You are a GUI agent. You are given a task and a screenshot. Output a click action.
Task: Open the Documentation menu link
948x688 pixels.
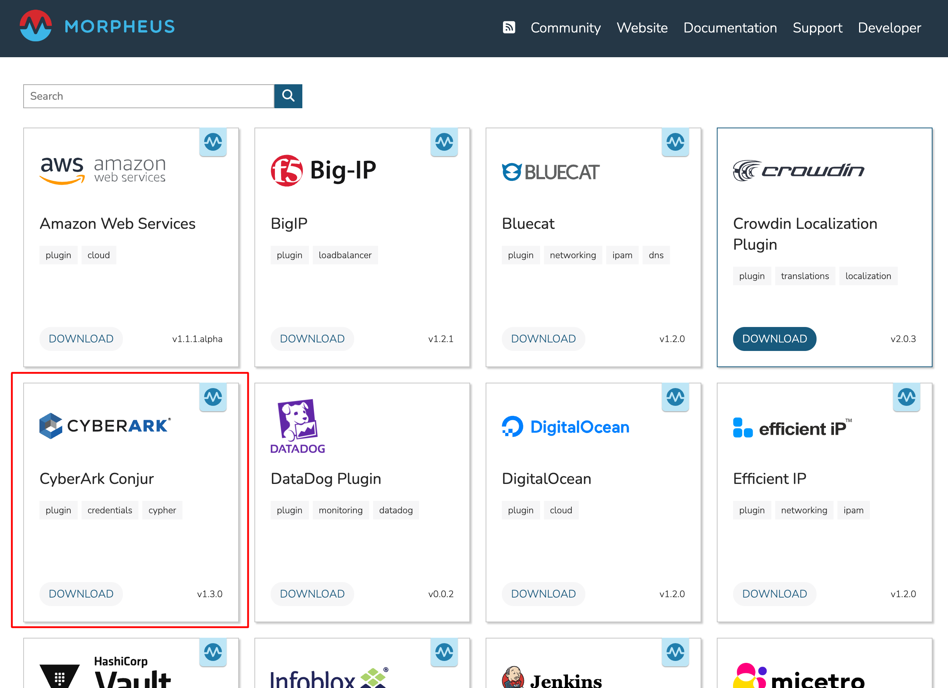coord(730,27)
